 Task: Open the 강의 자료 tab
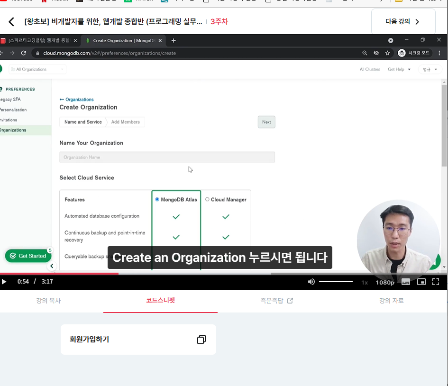(x=391, y=301)
